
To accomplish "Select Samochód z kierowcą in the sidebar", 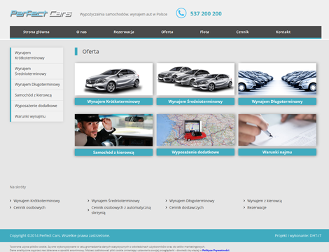I will tap(37, 95).
